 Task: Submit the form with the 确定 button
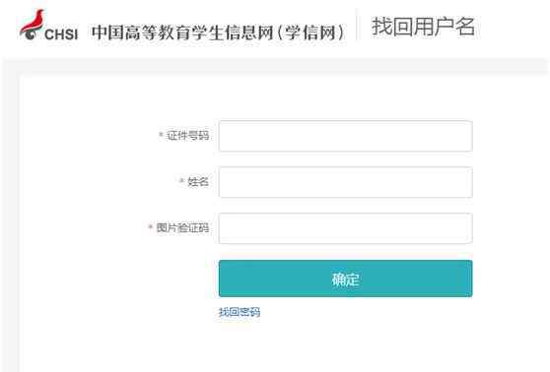(346, 279)
